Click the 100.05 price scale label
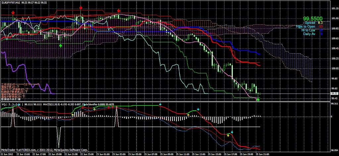 point(334,68)
